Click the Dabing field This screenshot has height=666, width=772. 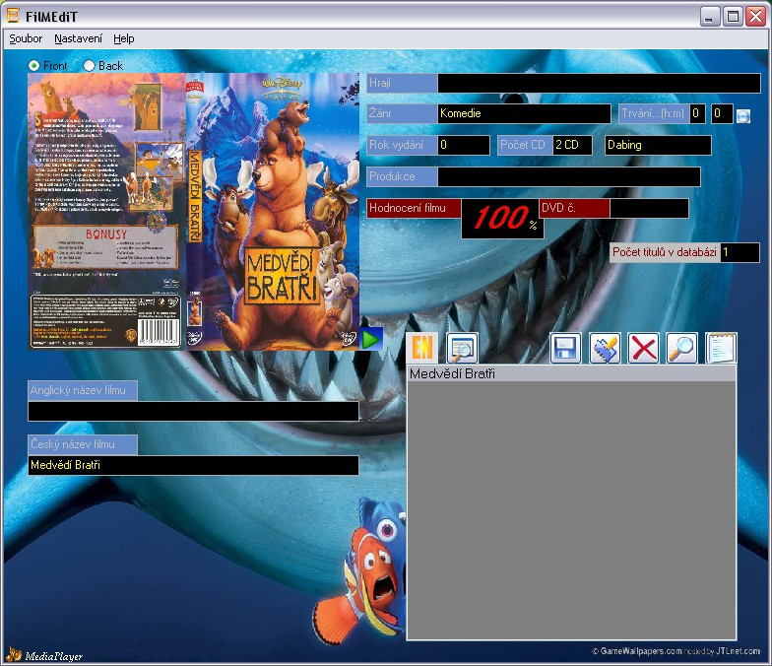tap(658, 146)
